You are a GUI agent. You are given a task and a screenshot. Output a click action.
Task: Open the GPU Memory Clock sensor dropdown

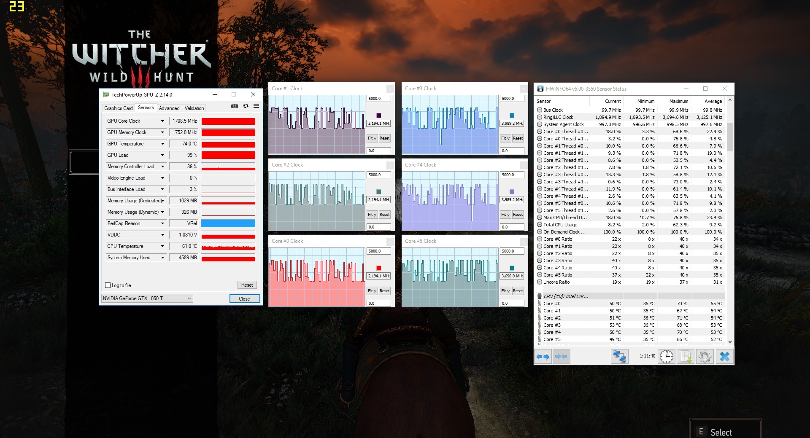162,132
